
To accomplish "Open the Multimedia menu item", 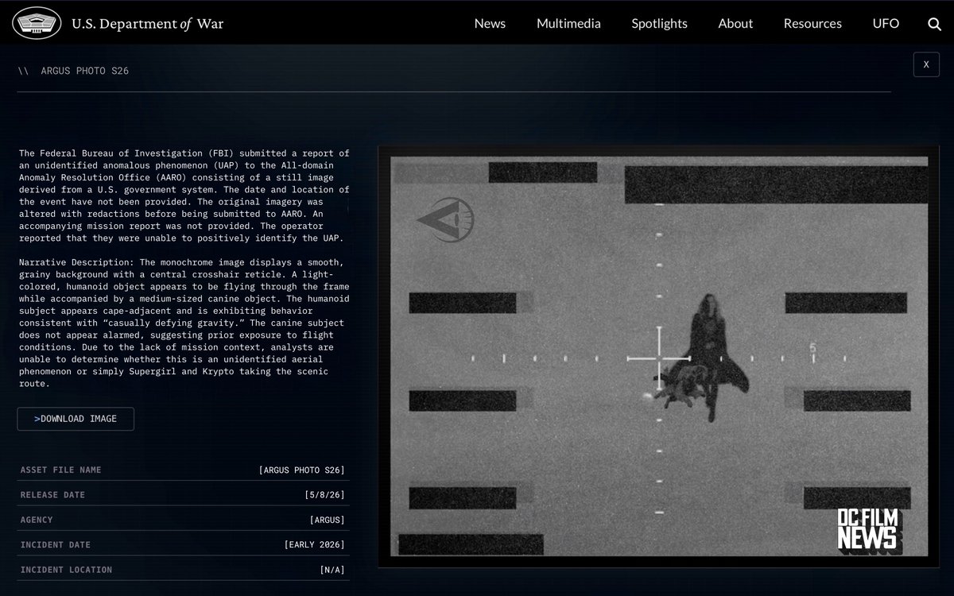I will point(568,23).
